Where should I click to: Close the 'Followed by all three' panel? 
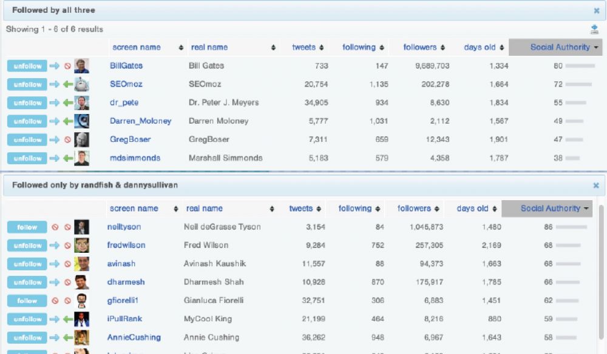[x=596, y=10]
